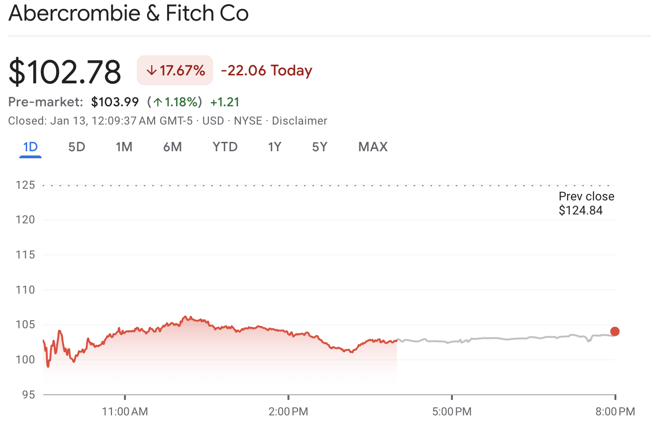Select the 1M time range
Image resolution: width=651 pixels, height=428 pixels.
click(x=124, y=147)
